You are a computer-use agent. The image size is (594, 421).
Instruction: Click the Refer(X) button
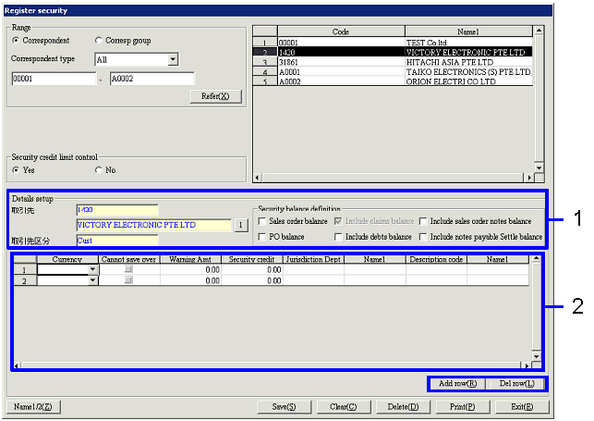[214, 96]
